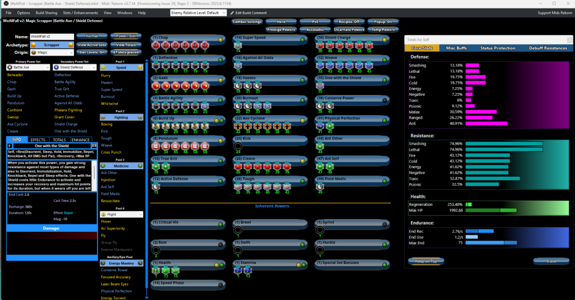575x300 pixels.
Task: Click first enhancement icon under Shield Charge
Action: [x=320, y=45]
